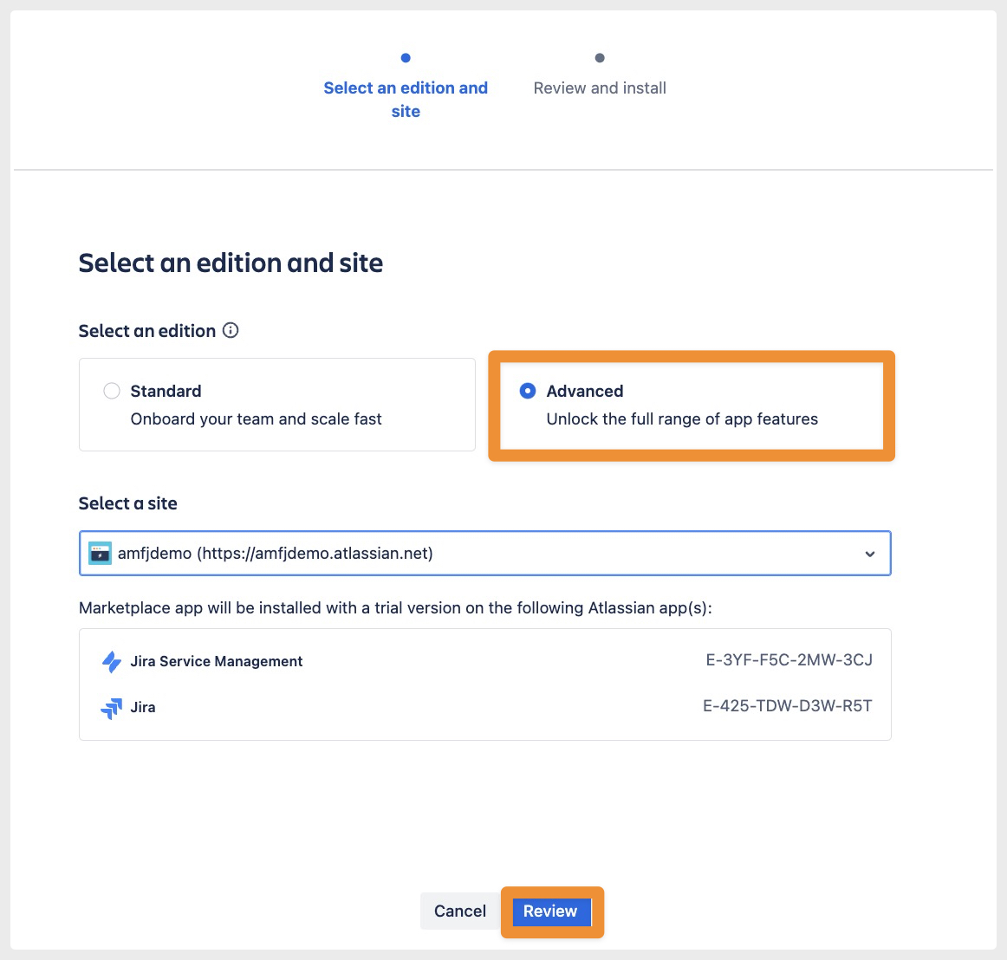Select the Standard edition radio button

112,391
